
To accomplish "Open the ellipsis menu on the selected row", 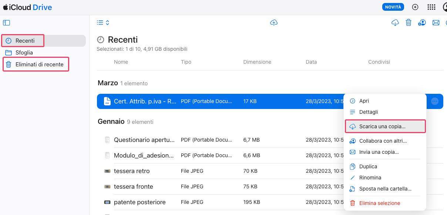I will point(435,101).
